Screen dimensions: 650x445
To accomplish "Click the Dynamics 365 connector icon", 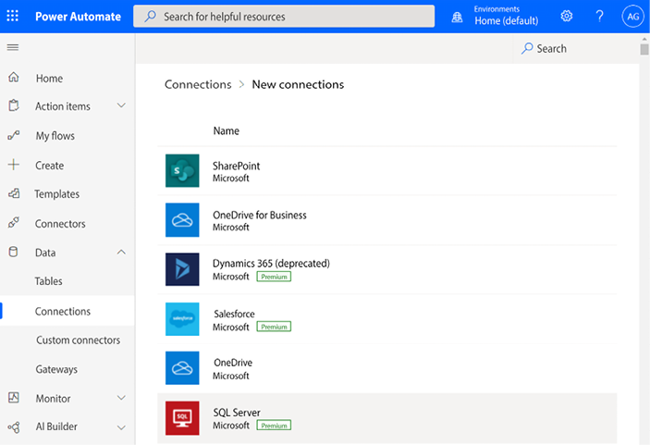I will point(182,269).
